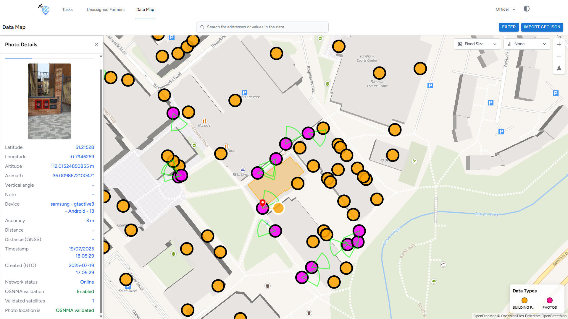This screenshot has height=319, width=568.
Task: Click the search magnifier icon
Action: (202, 27)
